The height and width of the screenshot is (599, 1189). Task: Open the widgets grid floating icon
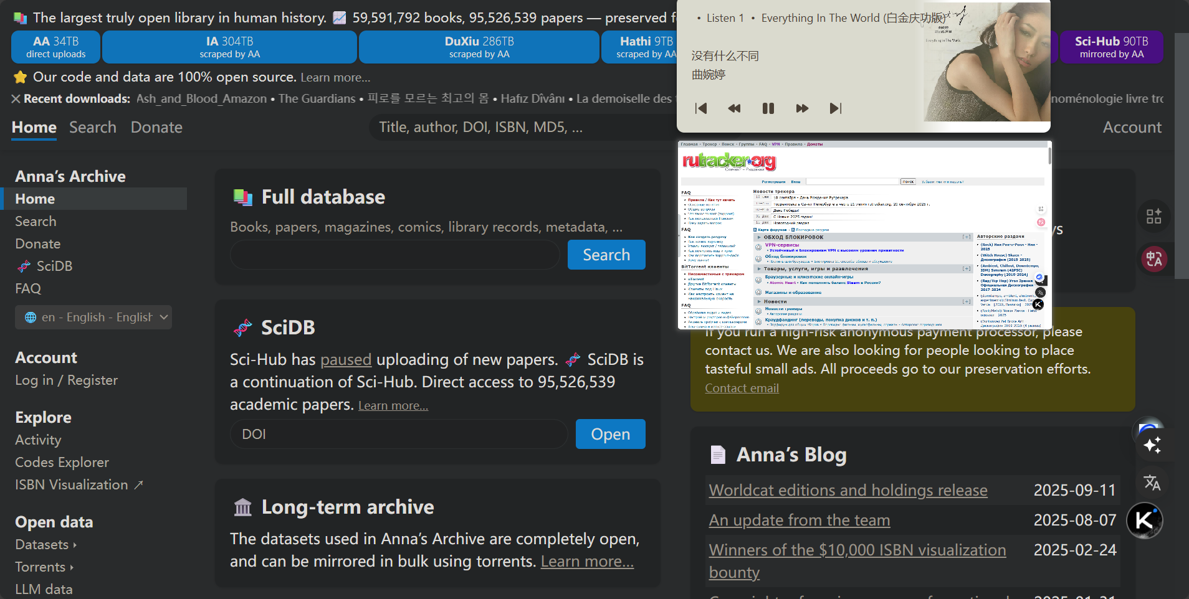(1154, 216)
